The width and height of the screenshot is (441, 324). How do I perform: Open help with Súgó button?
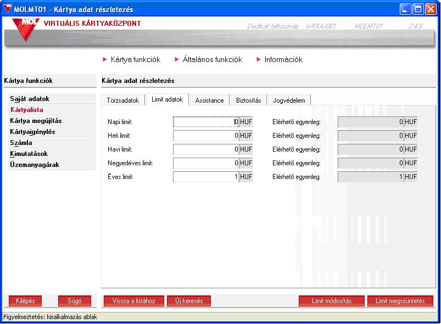tap(75, 301)
